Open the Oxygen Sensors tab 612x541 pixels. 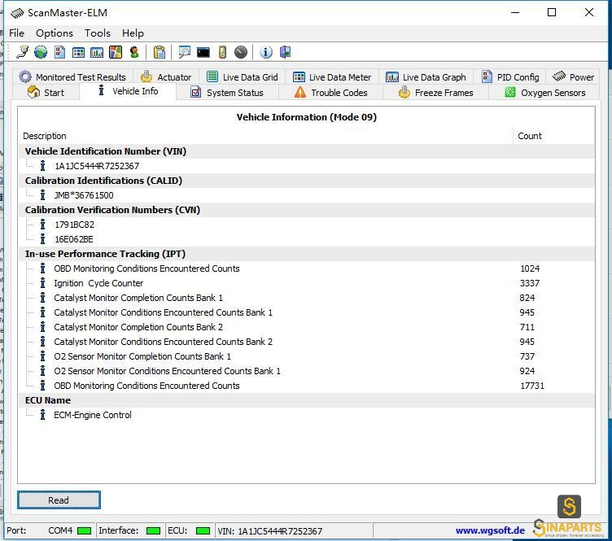[x=544, y=93]
